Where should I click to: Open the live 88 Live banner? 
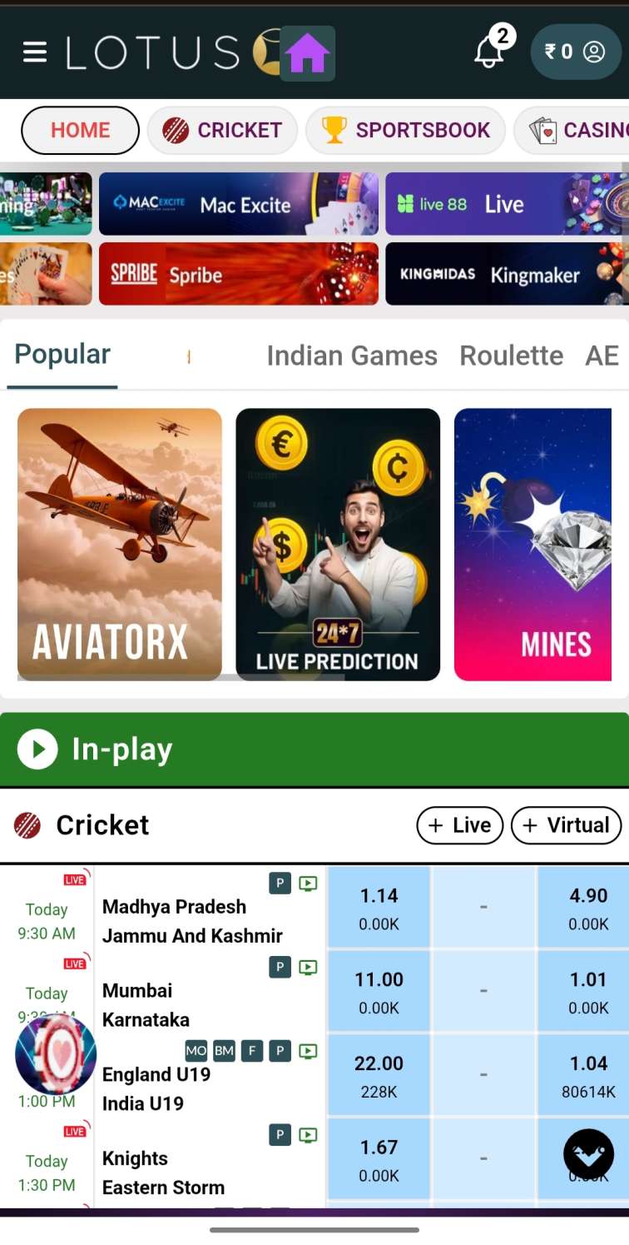(x=503, y=204)
